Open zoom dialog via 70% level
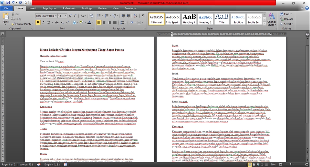 (273, 164)
